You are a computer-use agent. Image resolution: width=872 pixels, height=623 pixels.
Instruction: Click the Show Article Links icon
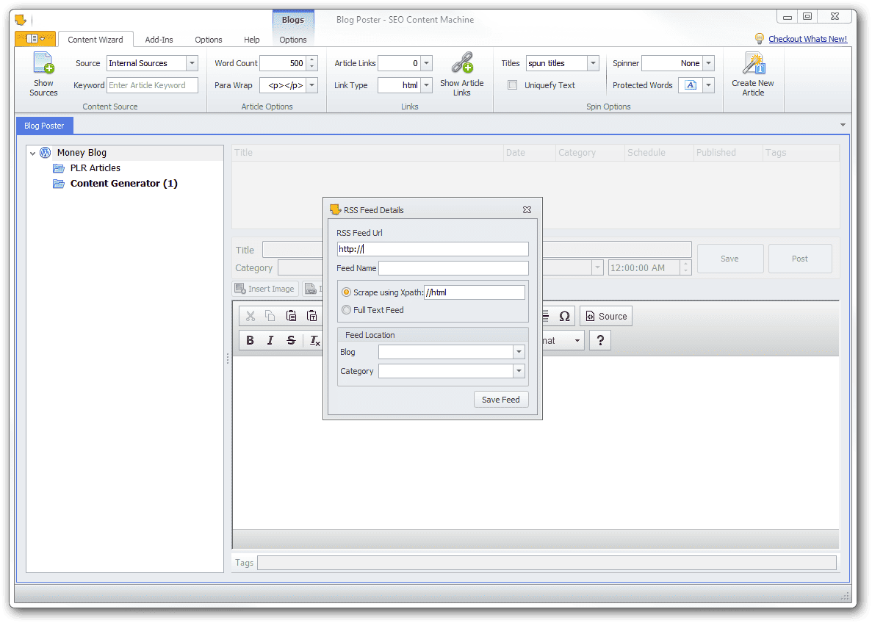tap(461, 63)
